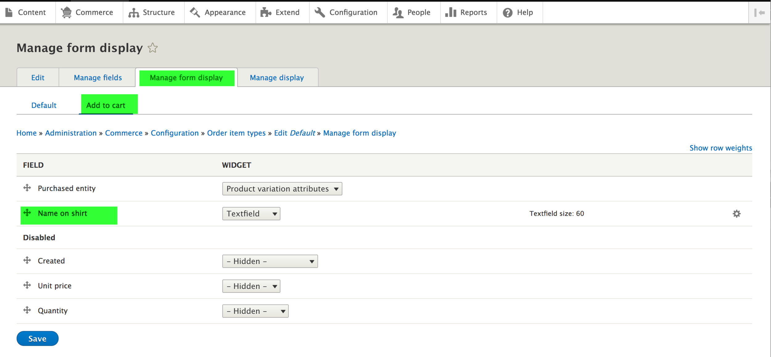The image size is (771, 357).
Task: Open the Commerce cart menu
Action: 87,12
